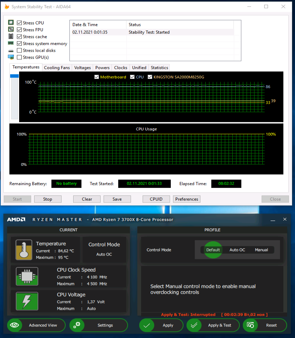Click the Elapsed Time value 08:02:32

coord(226,184)
